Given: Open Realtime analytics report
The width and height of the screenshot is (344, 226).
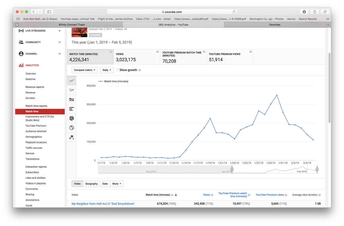Looking at the screenshot, I should coord(30,79).
